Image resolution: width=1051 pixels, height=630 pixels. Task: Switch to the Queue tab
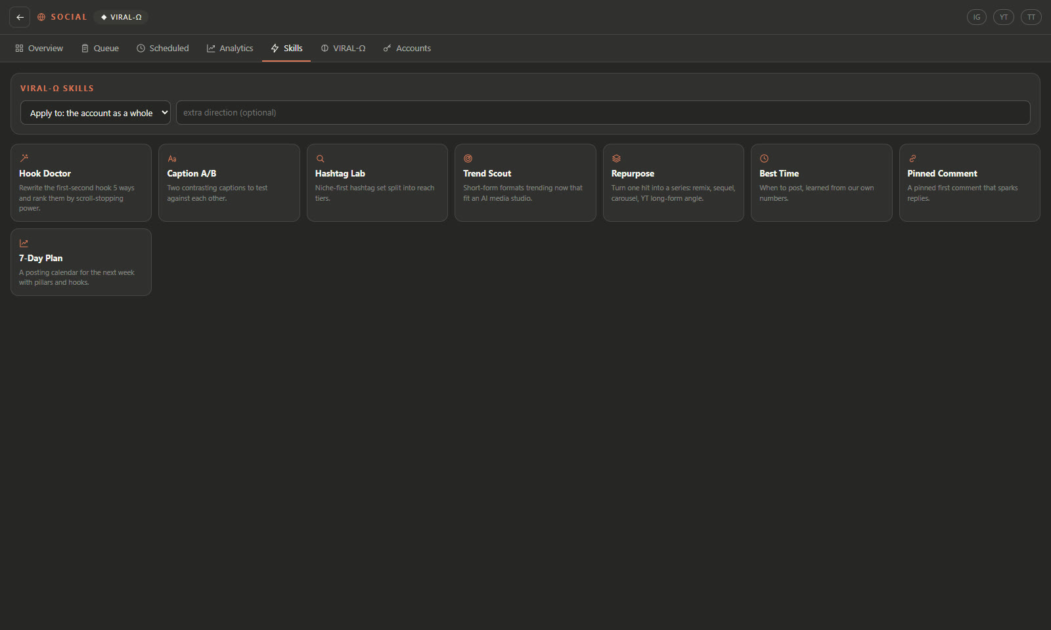click(x=100, y=49)
